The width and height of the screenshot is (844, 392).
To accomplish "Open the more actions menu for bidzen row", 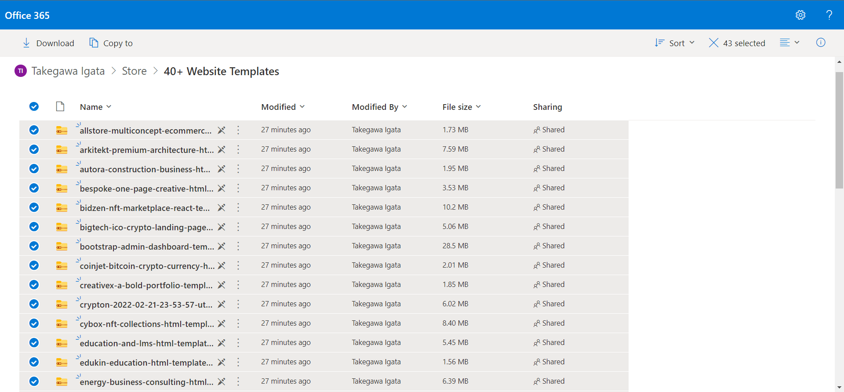I will tap(238, 207).
